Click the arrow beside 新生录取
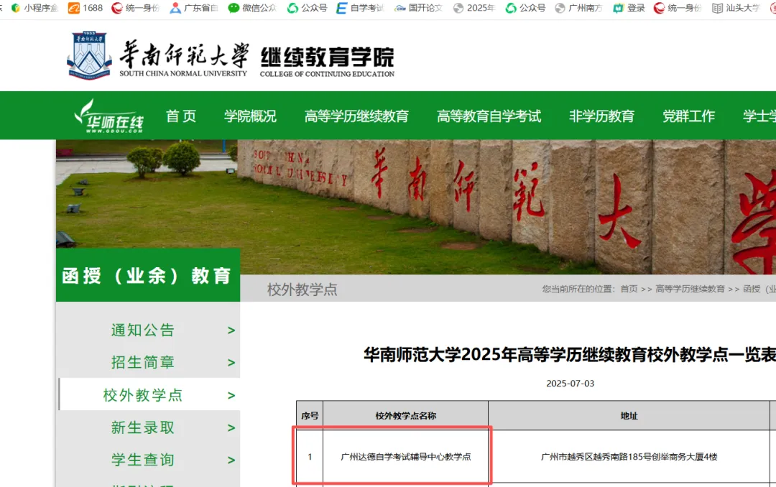This screenshot has height=487, width=776. click(x=231, y=427)
